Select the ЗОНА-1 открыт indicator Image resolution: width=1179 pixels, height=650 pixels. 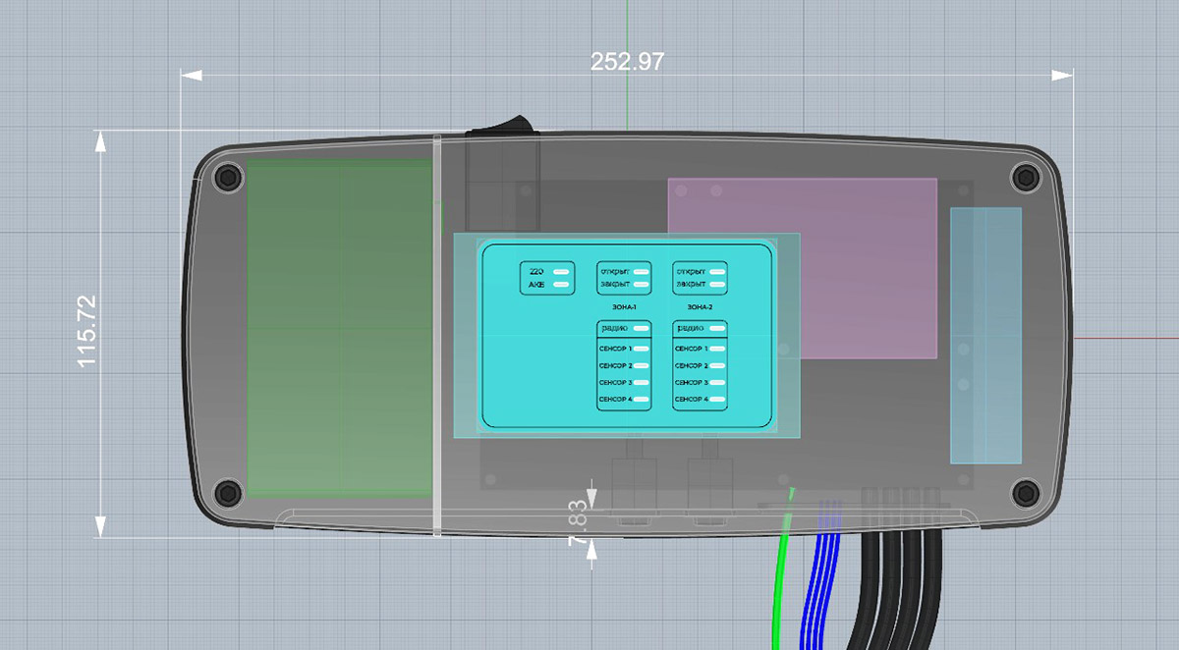[641, 271]
